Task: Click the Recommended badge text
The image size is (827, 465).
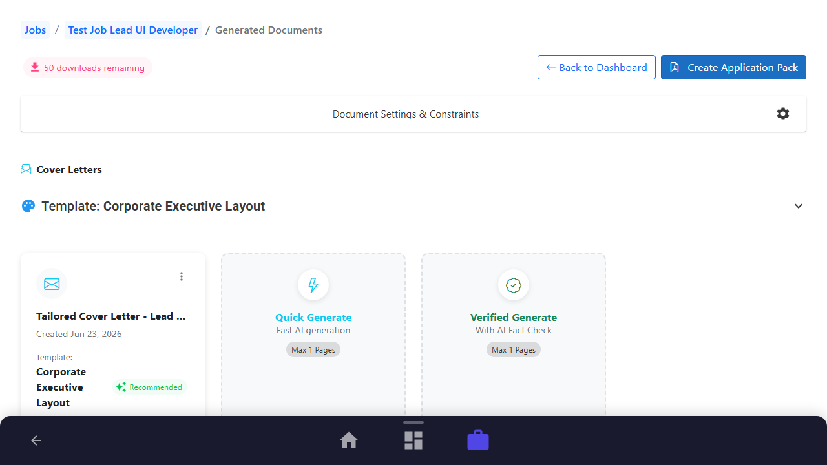Action: [156, 387]
